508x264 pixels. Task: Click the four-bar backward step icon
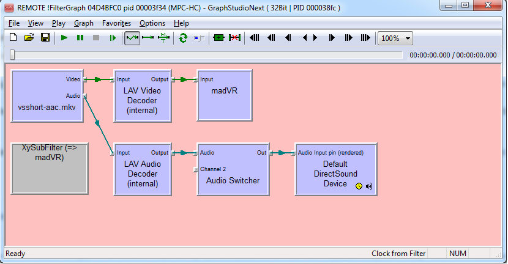coord(255,38)
